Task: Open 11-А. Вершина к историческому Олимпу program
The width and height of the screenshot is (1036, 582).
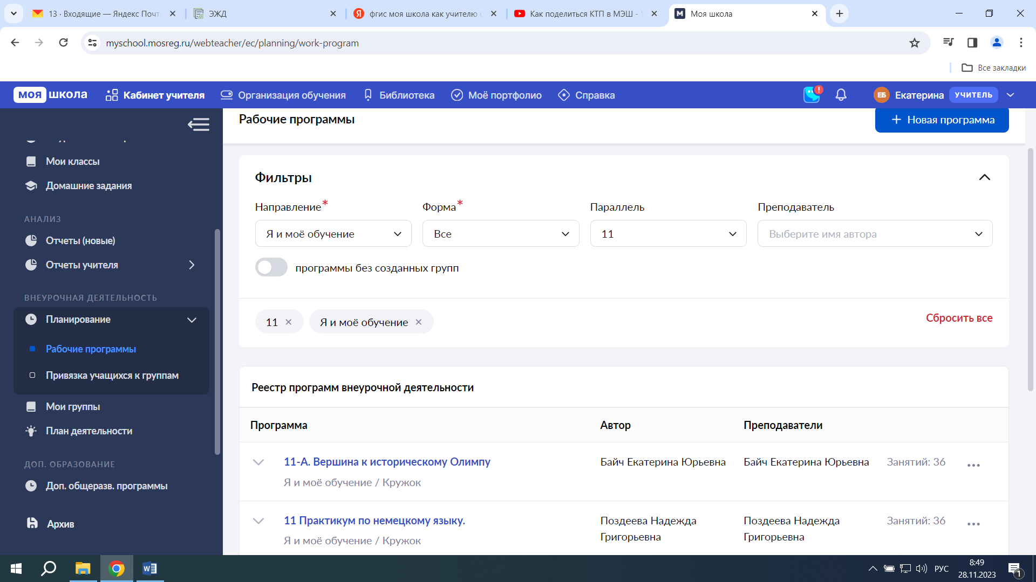Action: coord(387,462)
